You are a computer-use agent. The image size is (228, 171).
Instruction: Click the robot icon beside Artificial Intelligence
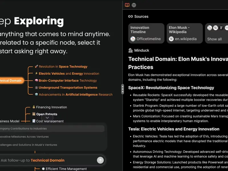36,95
